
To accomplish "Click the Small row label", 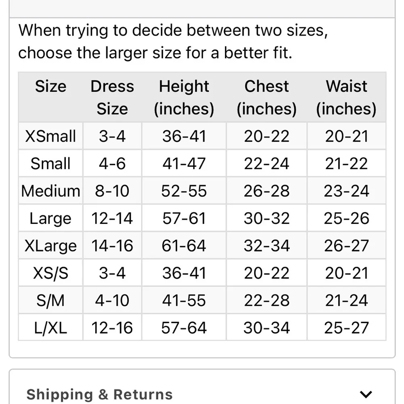I will point(50,163).
